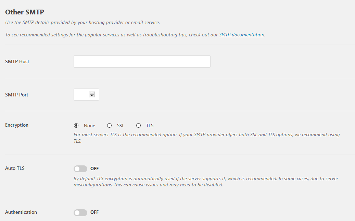Open the SMTP documentation link

click(x=242, y=35)
